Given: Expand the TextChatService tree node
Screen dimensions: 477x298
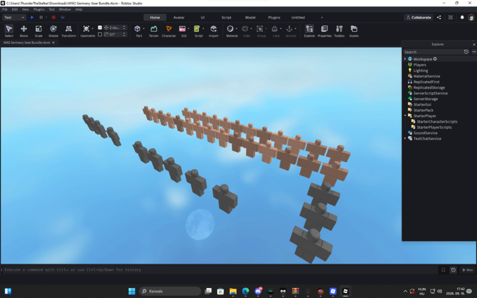Looking at the screenshot, I should click(x=405, y=138).
